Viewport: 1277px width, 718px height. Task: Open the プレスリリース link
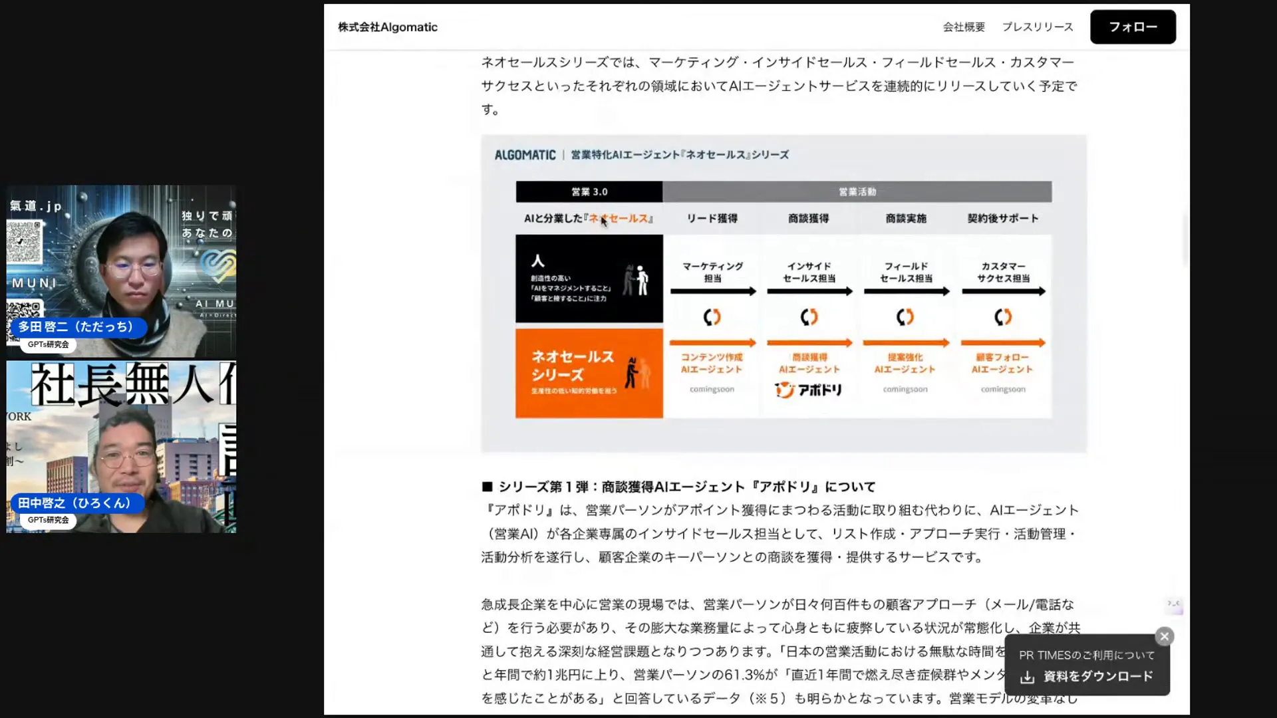click(x=1038, y=27)
